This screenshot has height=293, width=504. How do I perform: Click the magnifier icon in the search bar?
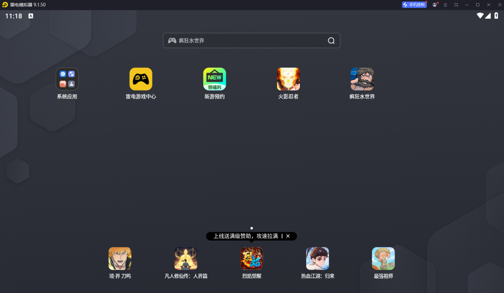(331, 41)
